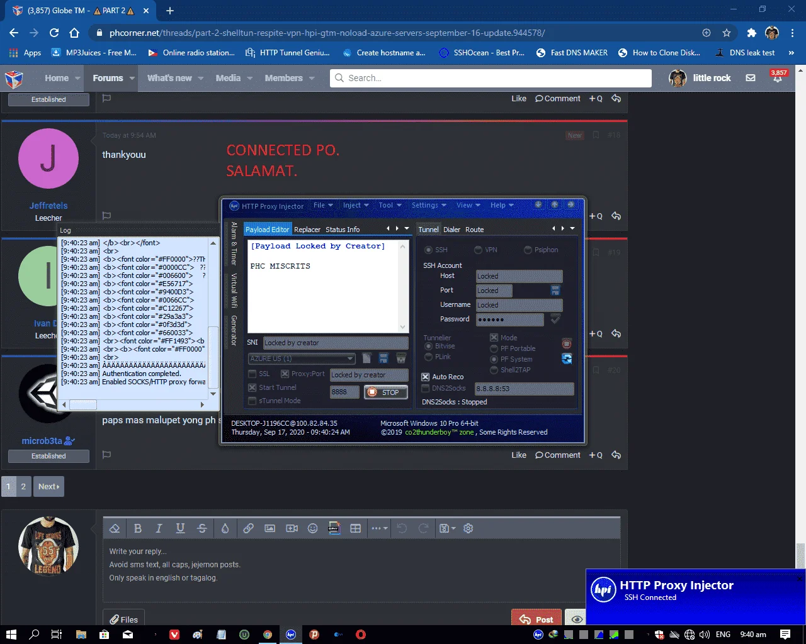Click the red Post button
This screenshot has height=644, width=806.
536,619
